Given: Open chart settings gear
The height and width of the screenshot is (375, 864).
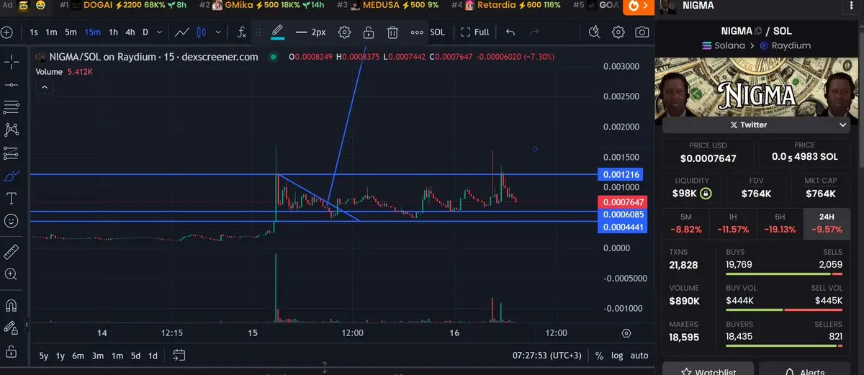Looking at the screenshot, I should (x=618, y=32).
